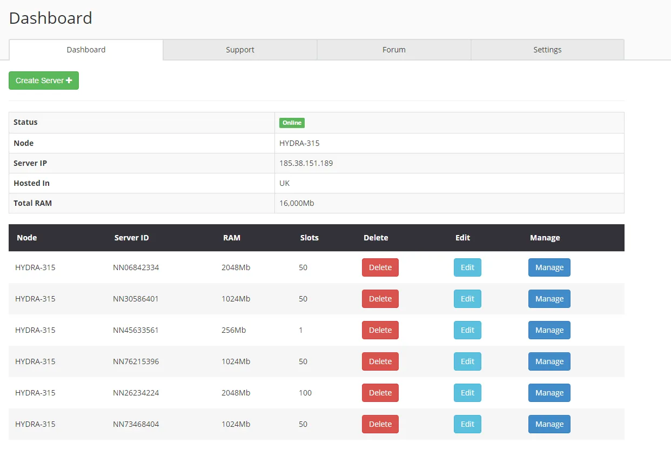Click the Hosted In value UK
This screenshot has height=456, width=671.
tap(285, 183)
